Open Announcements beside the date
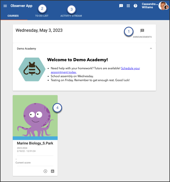Viewport: 170px width, 182px height. (x=142, y=33)
